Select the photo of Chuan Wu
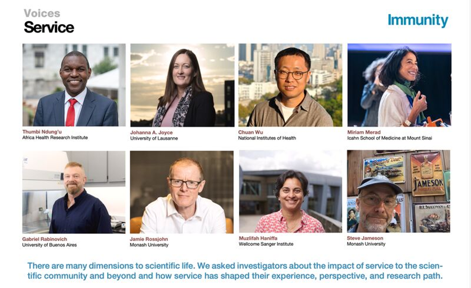The width and height of the screenshot is (471, 288). coord(290,85)
